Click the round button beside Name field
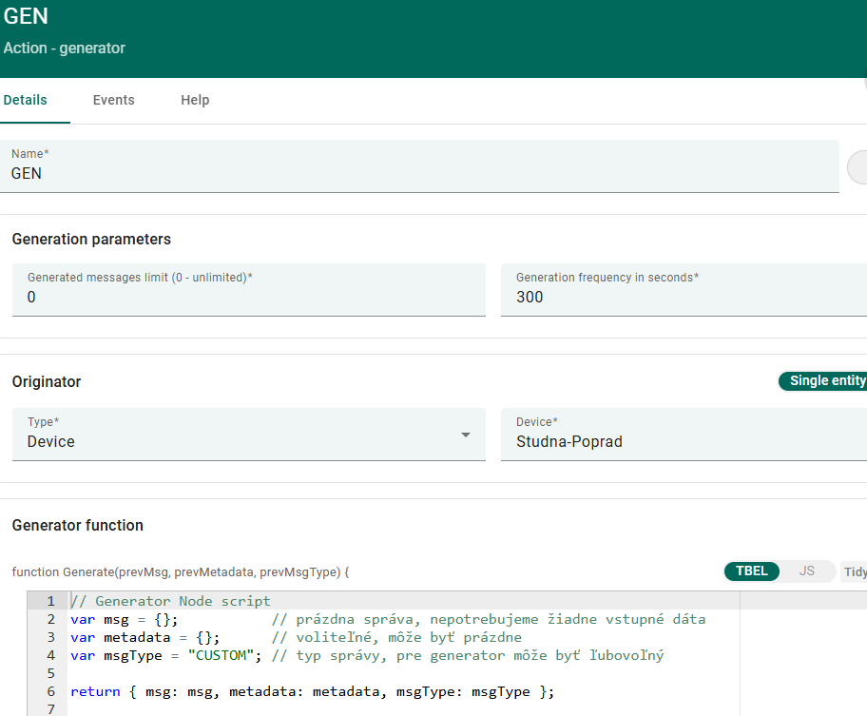This screenshot has height=716, width=867. tap(858, 167)
